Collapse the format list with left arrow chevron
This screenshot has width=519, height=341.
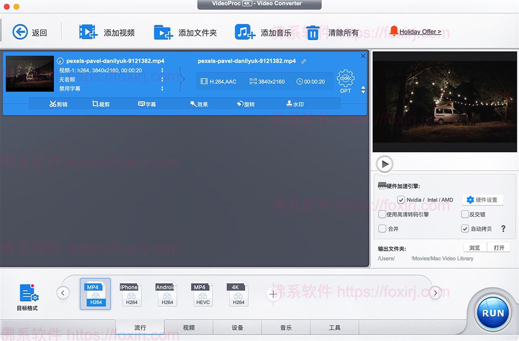coord(63,293)
